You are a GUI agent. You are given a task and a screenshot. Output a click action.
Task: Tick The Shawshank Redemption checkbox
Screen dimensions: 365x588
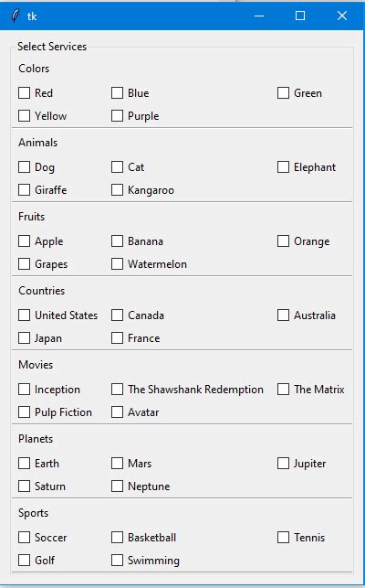point(117,390)
